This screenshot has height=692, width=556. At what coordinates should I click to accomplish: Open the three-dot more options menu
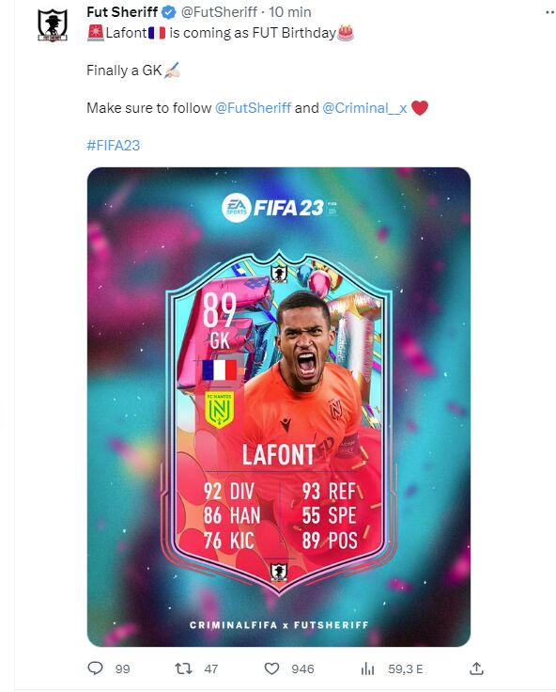coord(549,12)
